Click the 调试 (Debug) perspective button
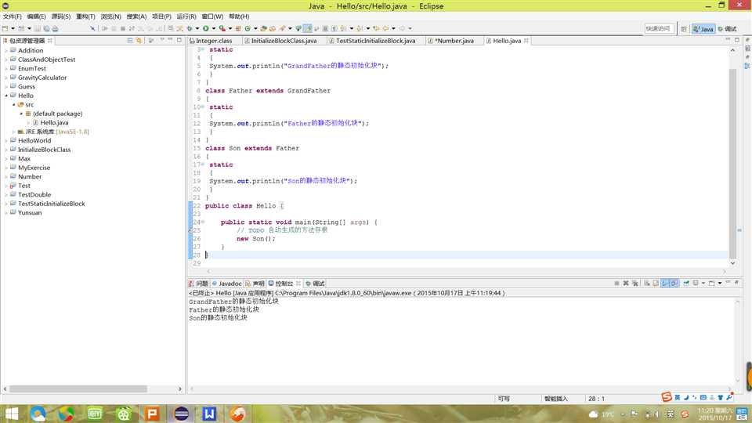752x423 pixels. (x=727, y=29)
